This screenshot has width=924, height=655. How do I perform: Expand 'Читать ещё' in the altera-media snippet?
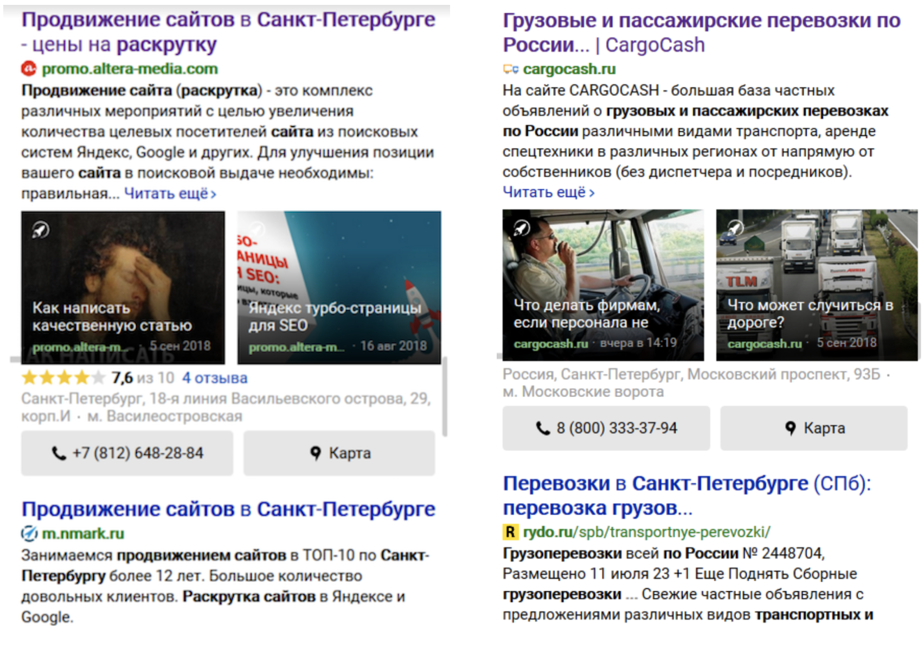point(170,194)
